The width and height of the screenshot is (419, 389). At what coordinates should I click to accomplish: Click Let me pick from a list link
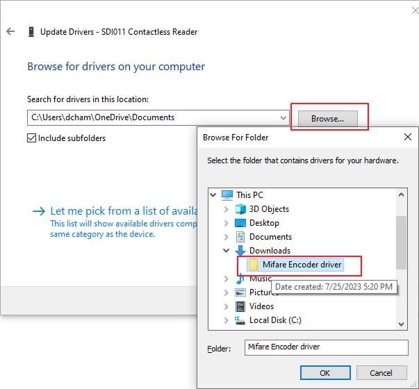(x=111, y=210)
